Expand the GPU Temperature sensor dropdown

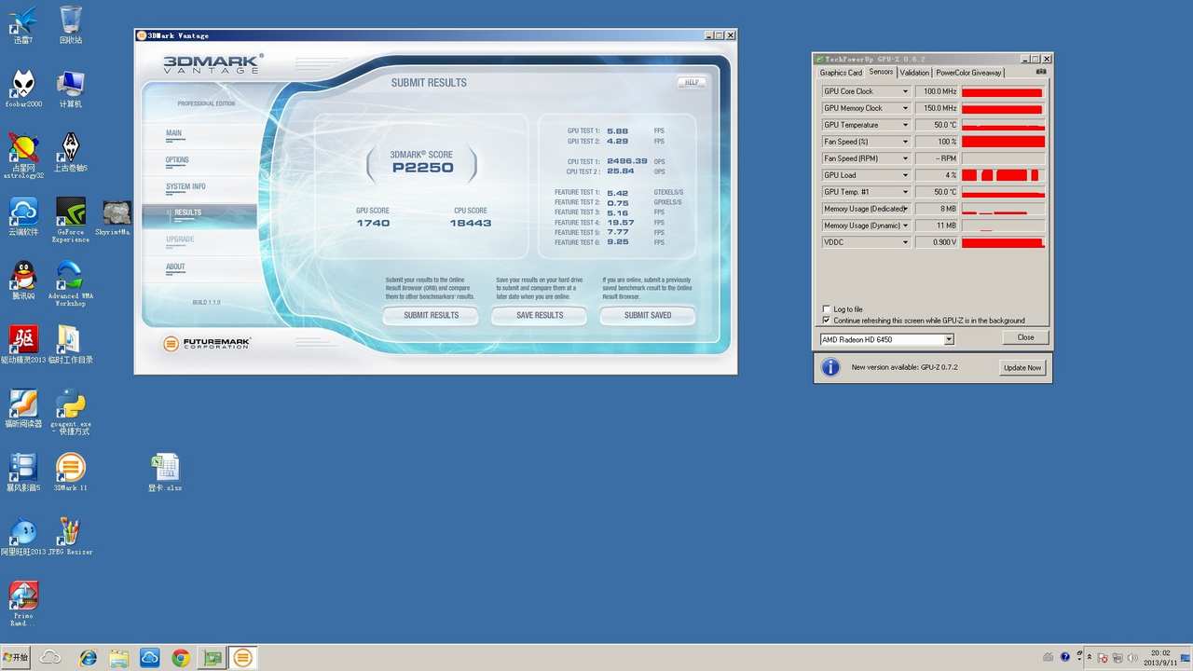[905, 125]
